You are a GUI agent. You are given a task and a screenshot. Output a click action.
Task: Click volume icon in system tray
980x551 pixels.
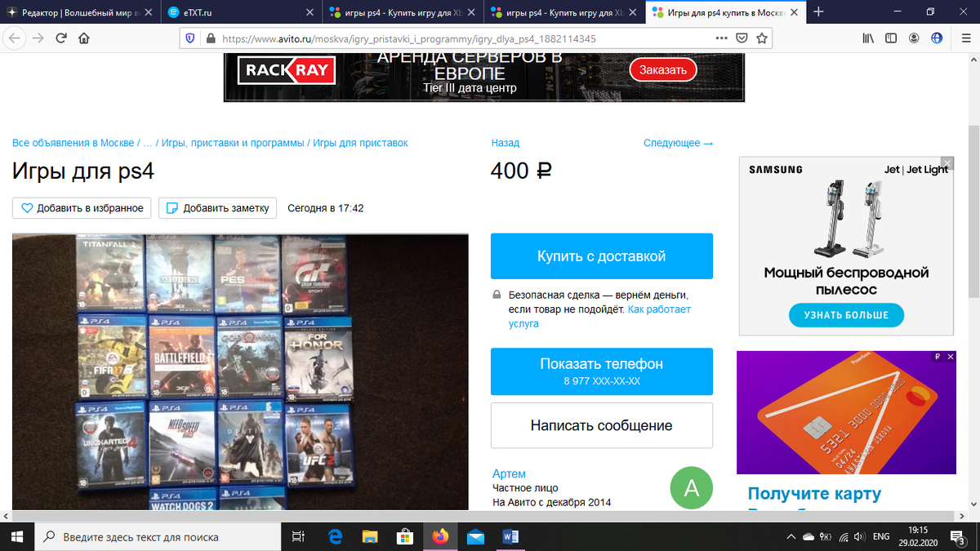pyautogui.click(x=860, y=537)
